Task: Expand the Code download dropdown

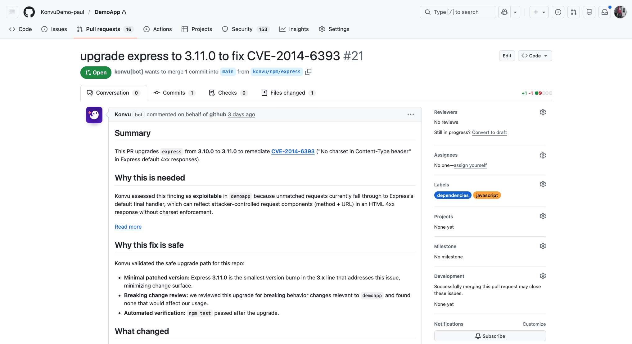Action: pyautogui.click(x=545, y=56)
